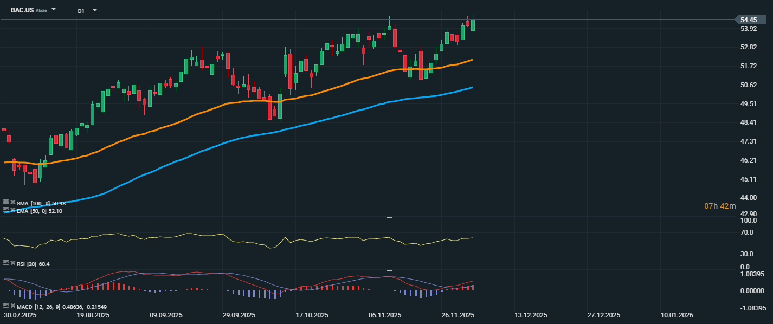Click the candle countdown timer 07h 42m
The height and width of the screenshot is (324, 773).
[720, 206]
